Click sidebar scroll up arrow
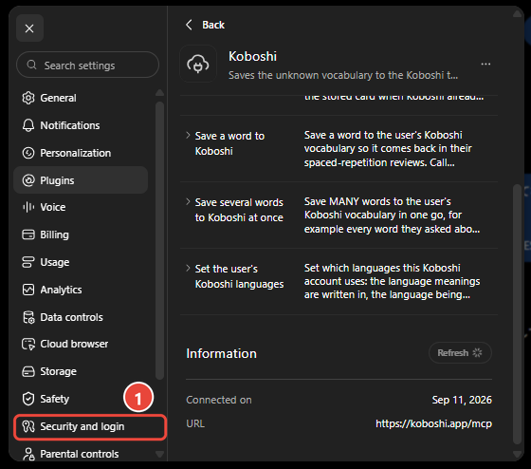The height and width of the screenshot is (469, 531). [x=159, y=93]
